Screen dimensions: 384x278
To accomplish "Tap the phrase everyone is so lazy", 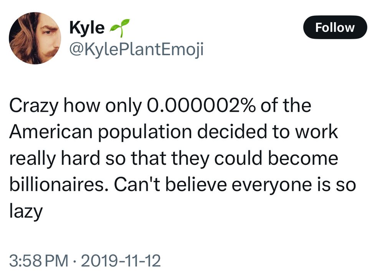I will (269, 184).
